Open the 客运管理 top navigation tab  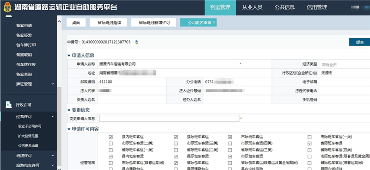point(220,7)
